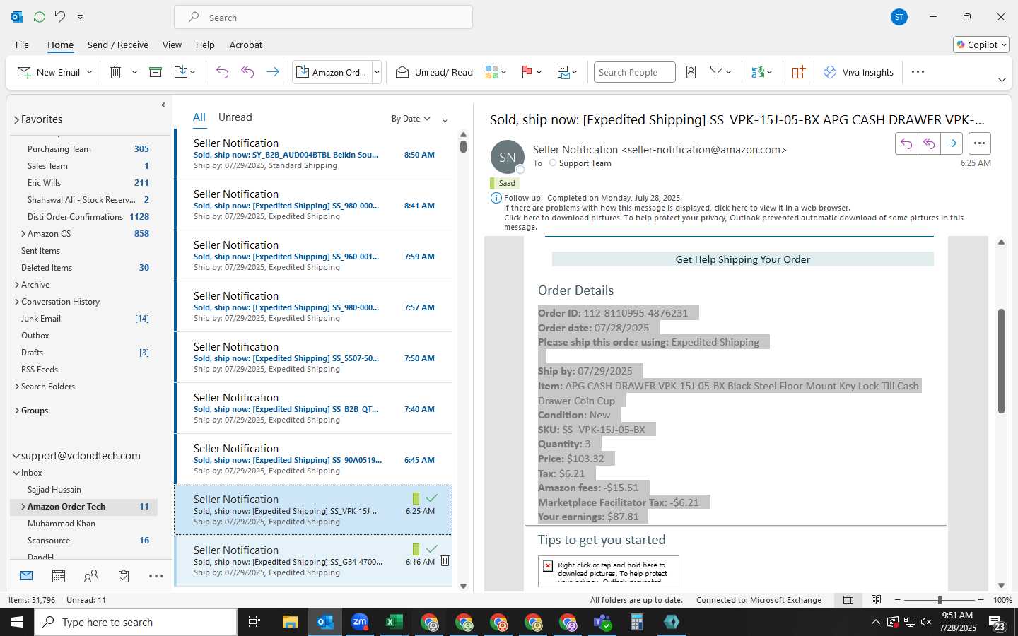This screenshot has height=636, width=1018.
Task: Open the Tasks clipboard icon
Action: coord(124,576)
